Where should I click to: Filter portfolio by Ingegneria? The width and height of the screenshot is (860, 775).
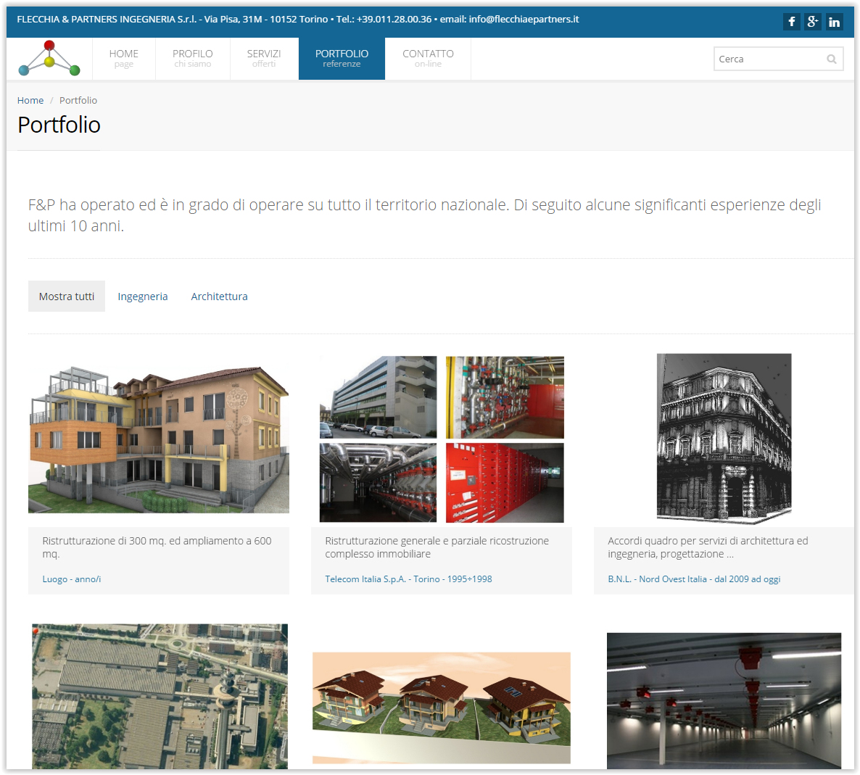click(143, 297)
